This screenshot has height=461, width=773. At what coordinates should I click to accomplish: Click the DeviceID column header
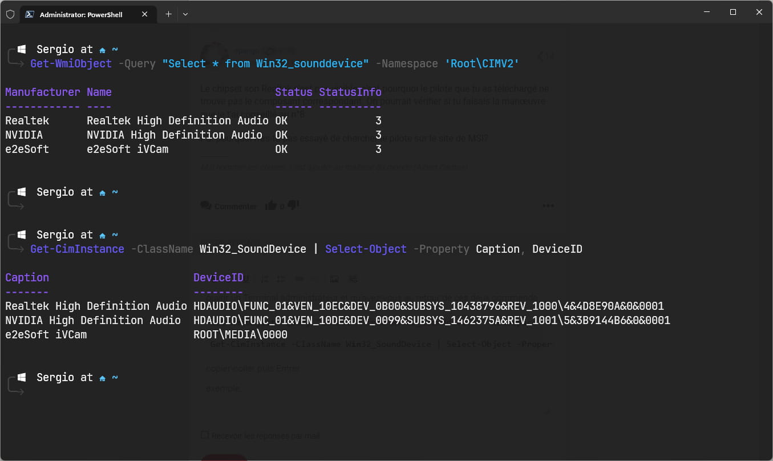[x=218, y=277]
